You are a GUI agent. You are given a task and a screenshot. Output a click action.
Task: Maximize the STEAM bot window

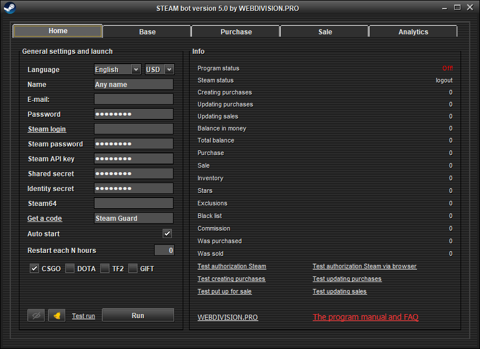point(457,7)
